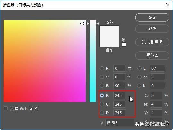Enable the 只有 Web 颜色 checkbox
This screenshot has height=130, width=173.
coord(5,109)
